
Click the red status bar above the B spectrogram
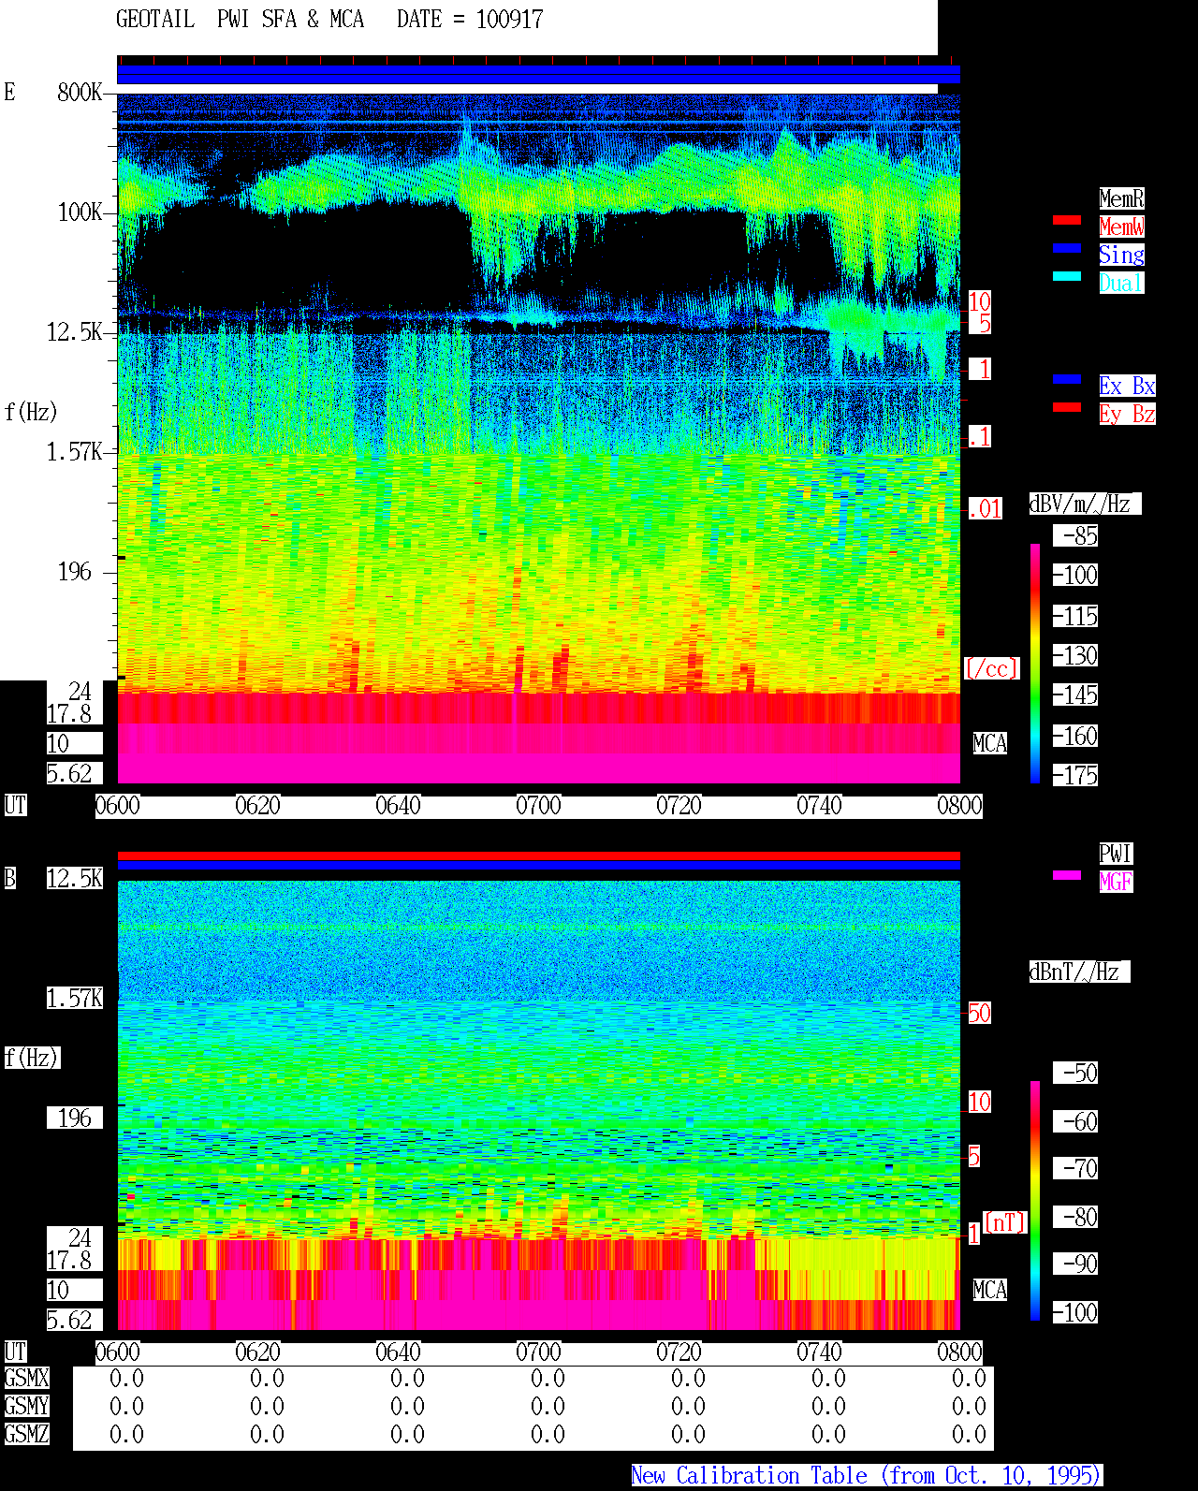(x=538, y=855)
